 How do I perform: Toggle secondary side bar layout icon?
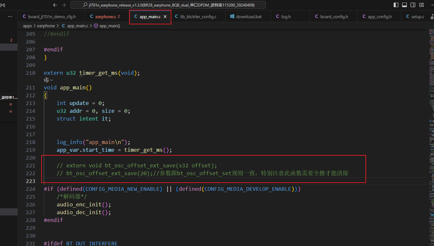pos(413,5)
